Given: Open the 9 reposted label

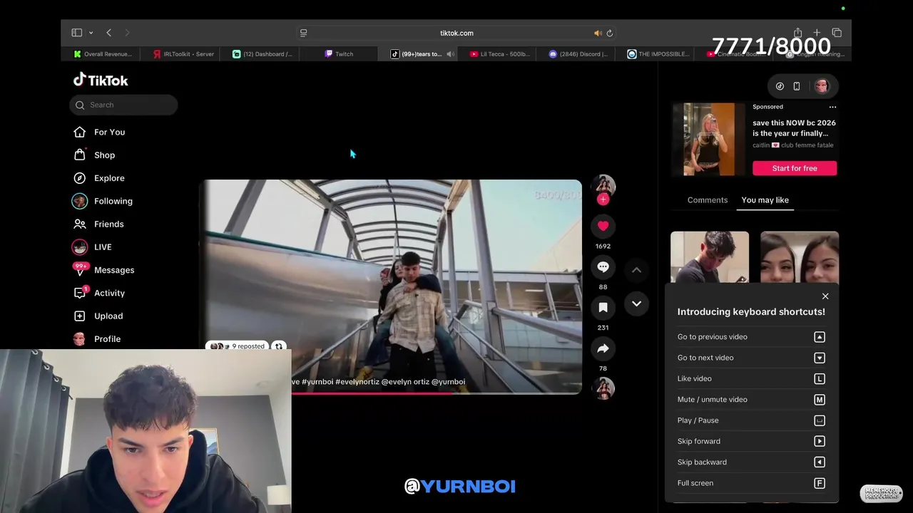Looking at the screenshot, I should click(x=237, y=346).
